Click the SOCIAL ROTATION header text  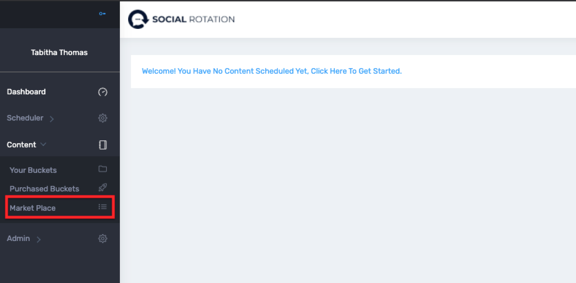point(193,19)
